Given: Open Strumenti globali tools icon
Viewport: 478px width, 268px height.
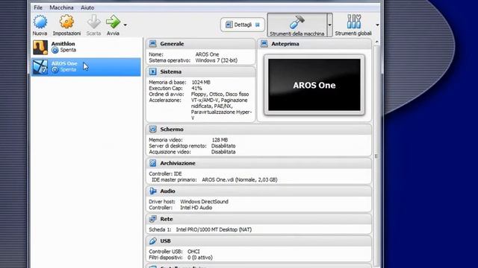Looking at the screenshot, I should pyautogui.click(x=353, y=22).
